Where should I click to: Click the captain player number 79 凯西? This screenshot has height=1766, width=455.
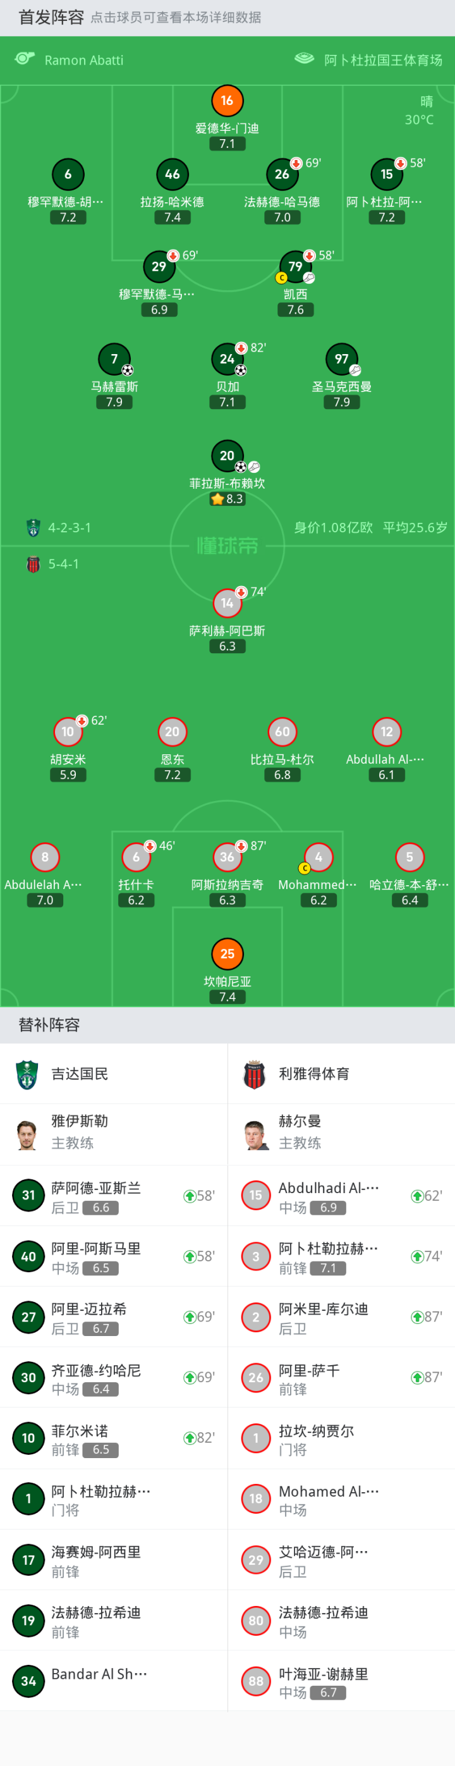[295, 267]
